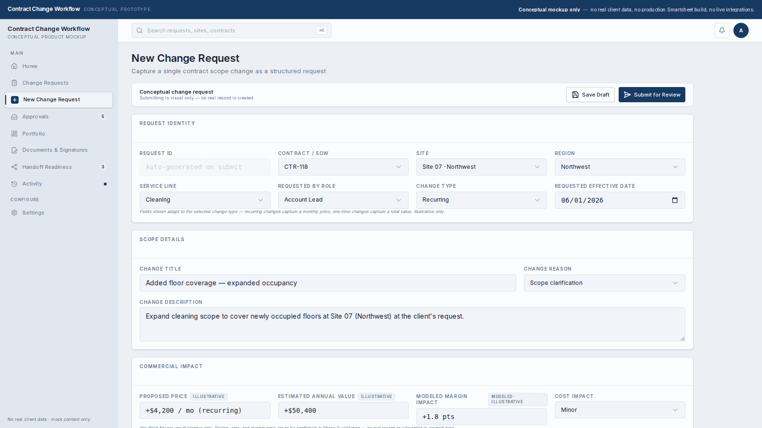Click into the Change Description textarea
The width and height of the screenshot is (762, 428).
tap(412, 324)
